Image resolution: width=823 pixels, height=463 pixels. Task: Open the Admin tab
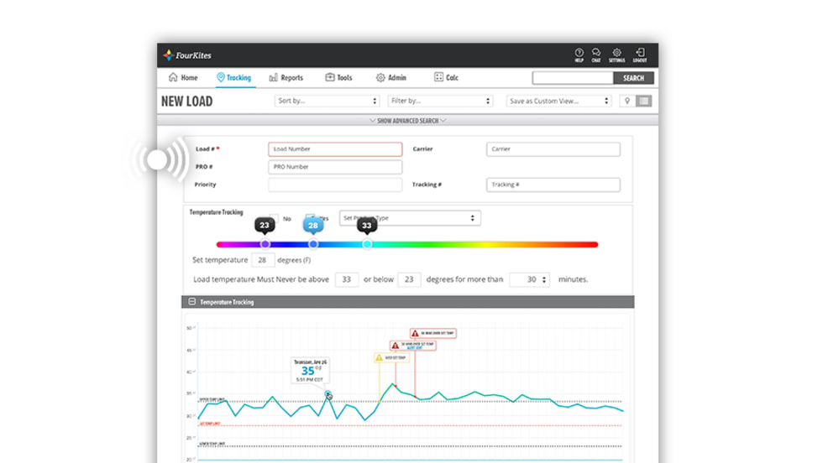(x=391, y=78)
